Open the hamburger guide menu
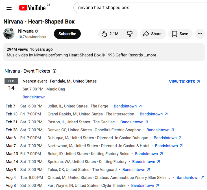207x190 pixels. click(x=9, y=8)
